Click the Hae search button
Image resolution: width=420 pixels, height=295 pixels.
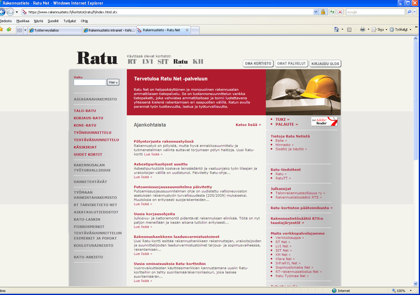click(x=113, y=82)
